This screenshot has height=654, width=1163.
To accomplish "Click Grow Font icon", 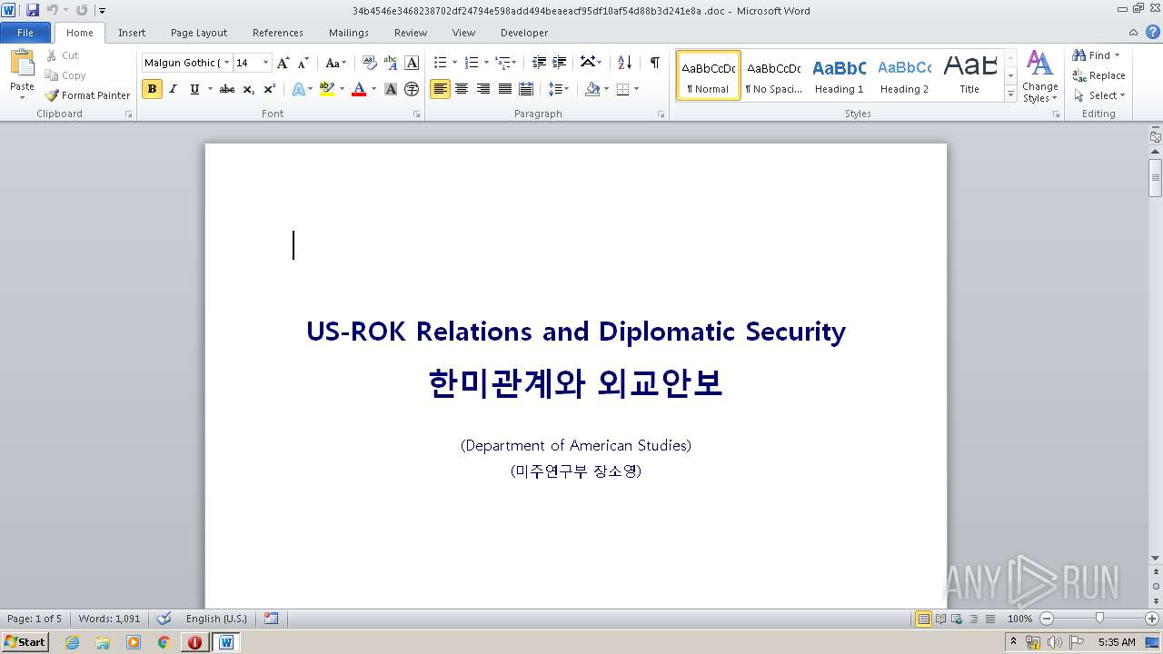I will click(x=283, y=63).
